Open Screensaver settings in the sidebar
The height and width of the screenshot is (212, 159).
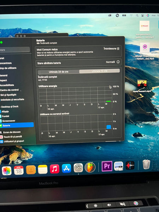(8, 121)
